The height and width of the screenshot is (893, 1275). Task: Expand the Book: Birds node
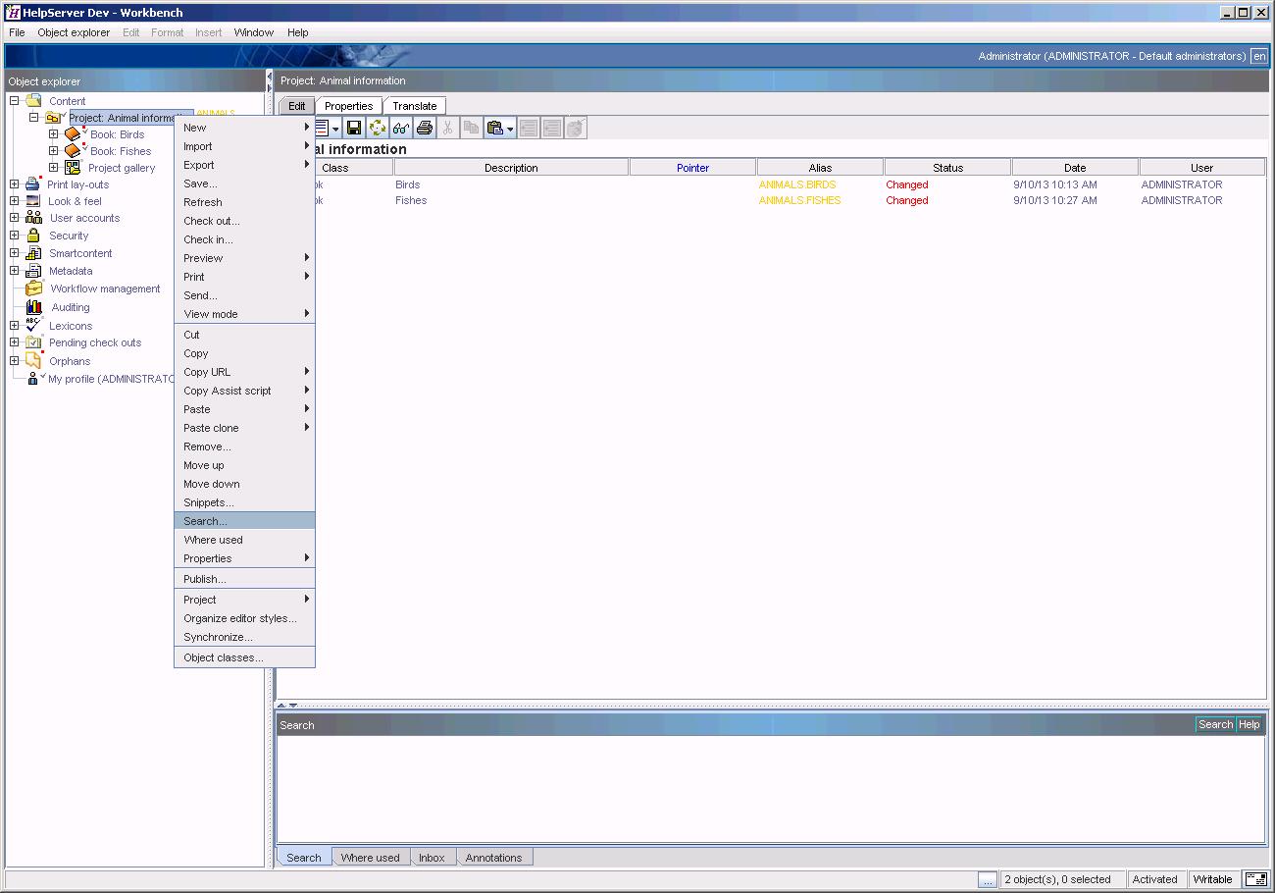(54, 134)
